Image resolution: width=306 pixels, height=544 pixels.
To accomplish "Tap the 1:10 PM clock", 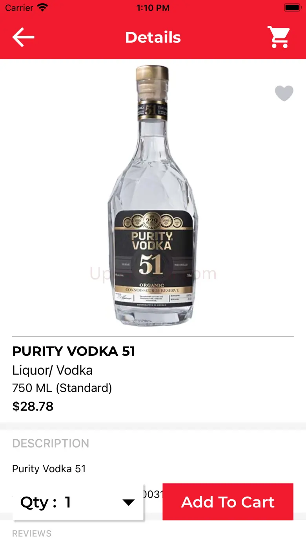I will tap(153, 7).
